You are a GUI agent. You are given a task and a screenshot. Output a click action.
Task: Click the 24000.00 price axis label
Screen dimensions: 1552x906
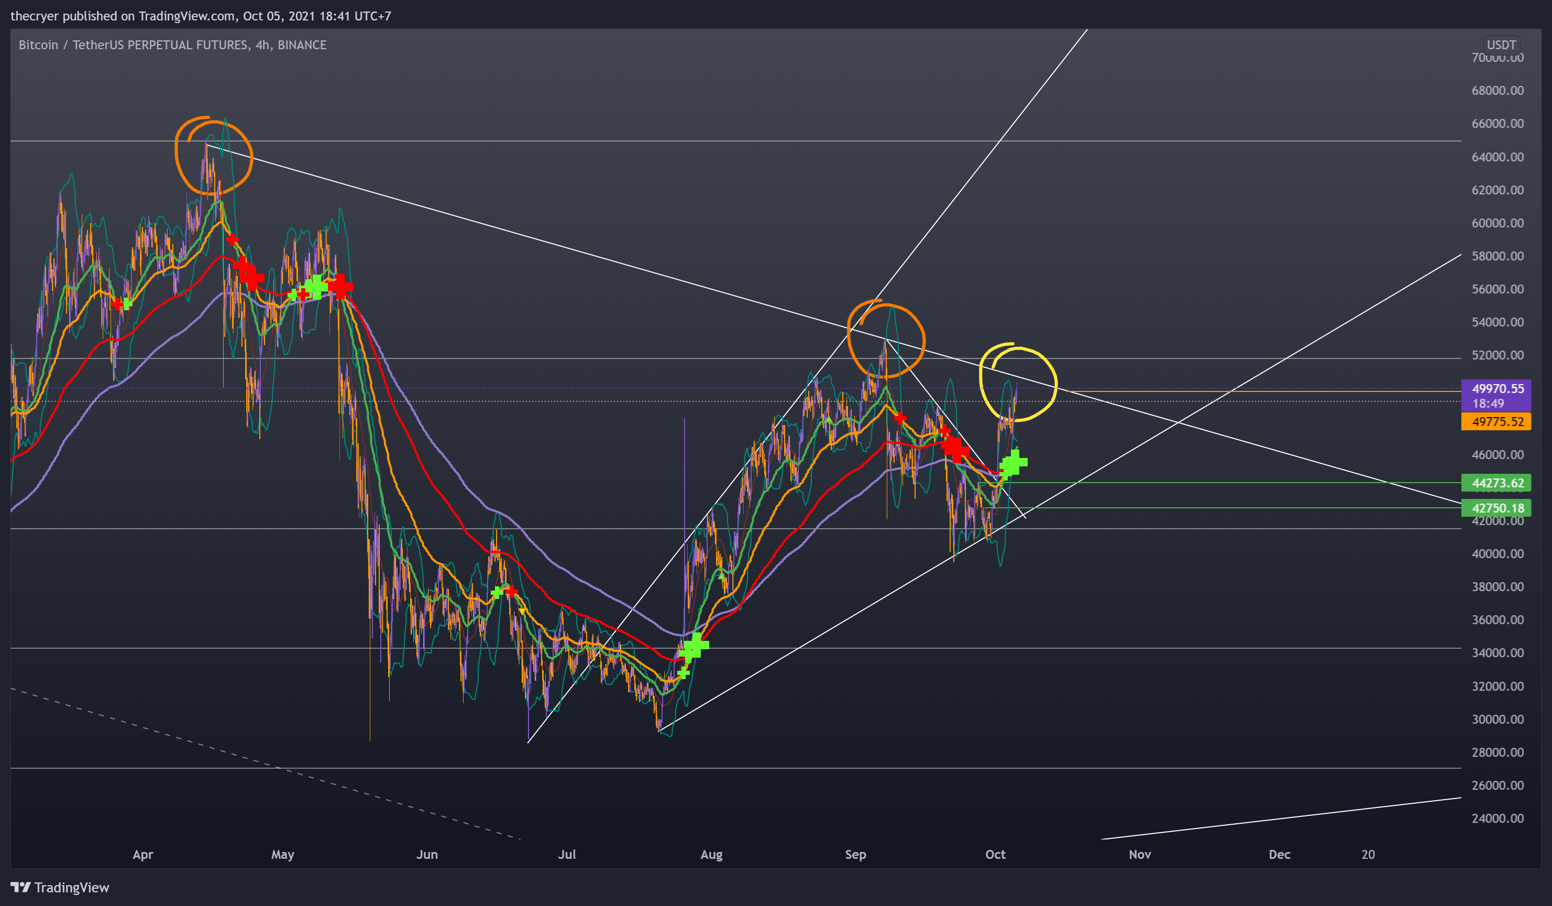pyautogui.click(x=1498, y=818)
